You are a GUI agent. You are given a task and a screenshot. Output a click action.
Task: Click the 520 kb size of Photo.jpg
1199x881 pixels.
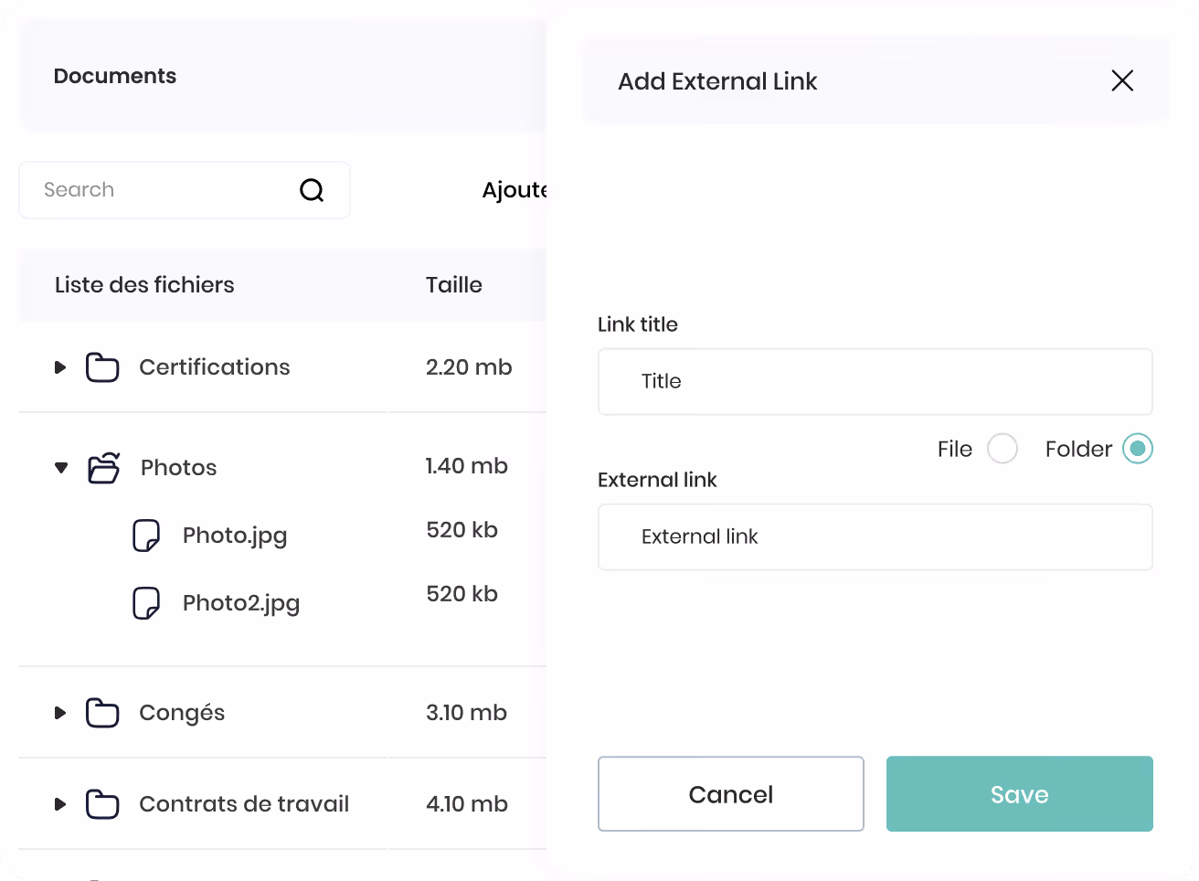(462, 530)
